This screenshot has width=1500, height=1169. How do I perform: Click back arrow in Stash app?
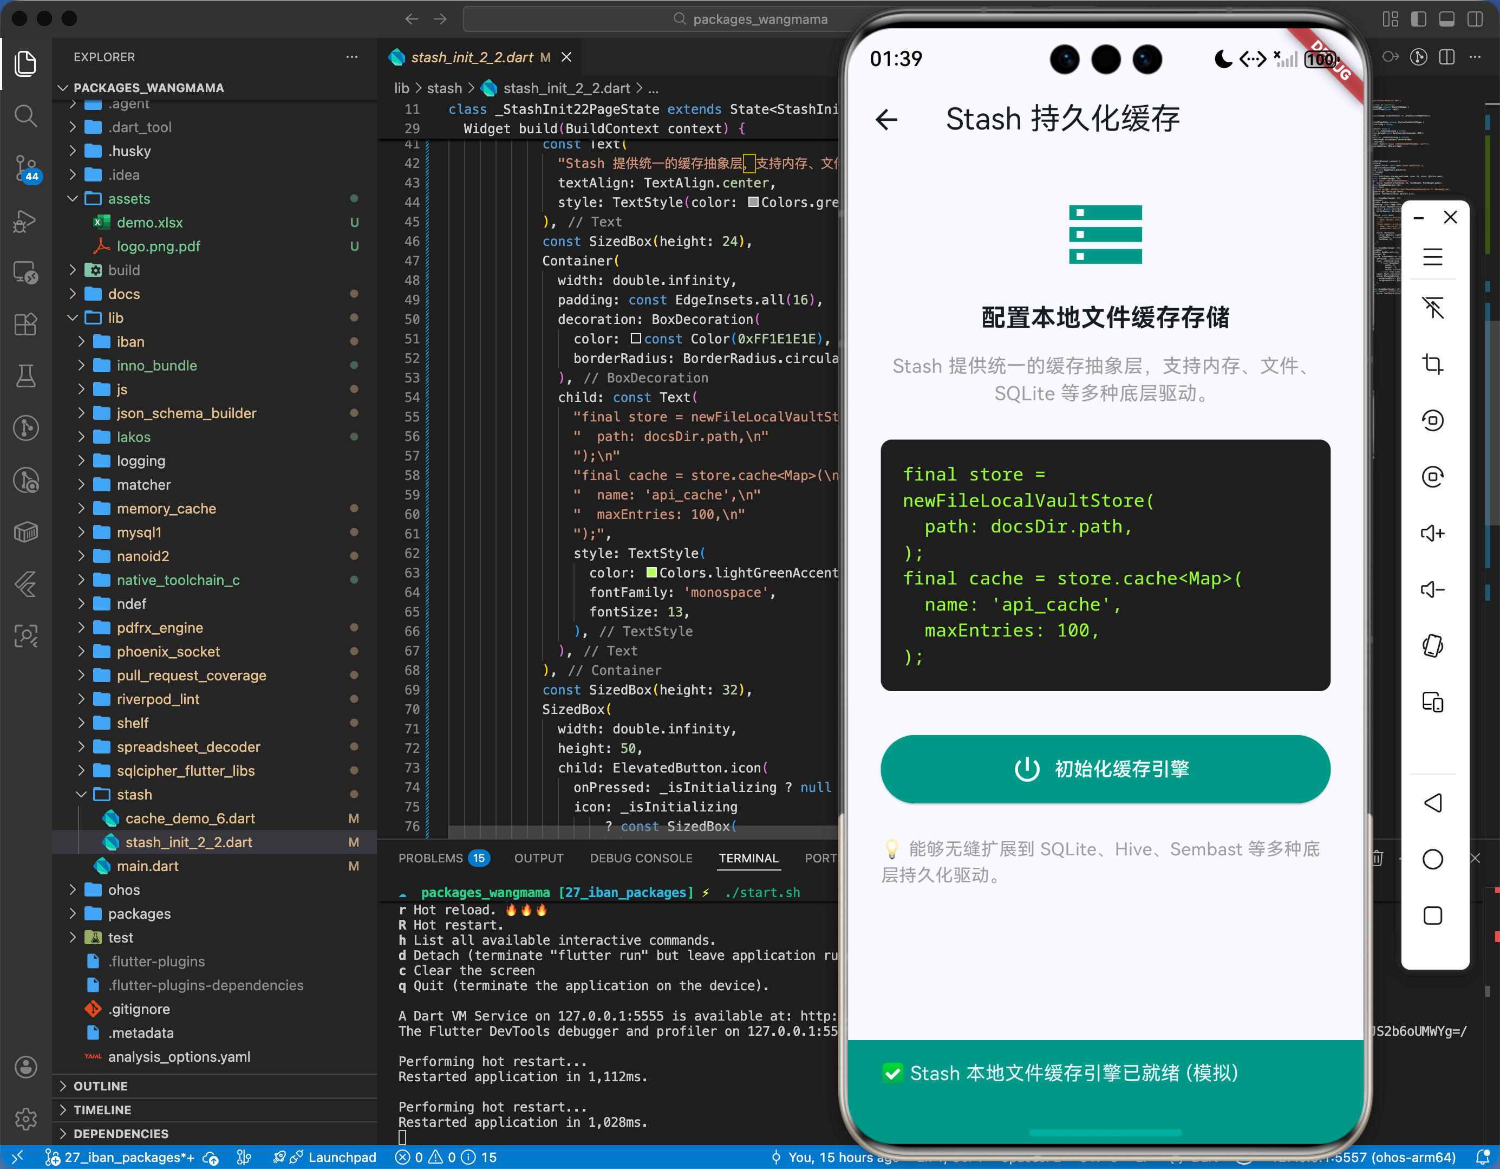click(886, 120)
